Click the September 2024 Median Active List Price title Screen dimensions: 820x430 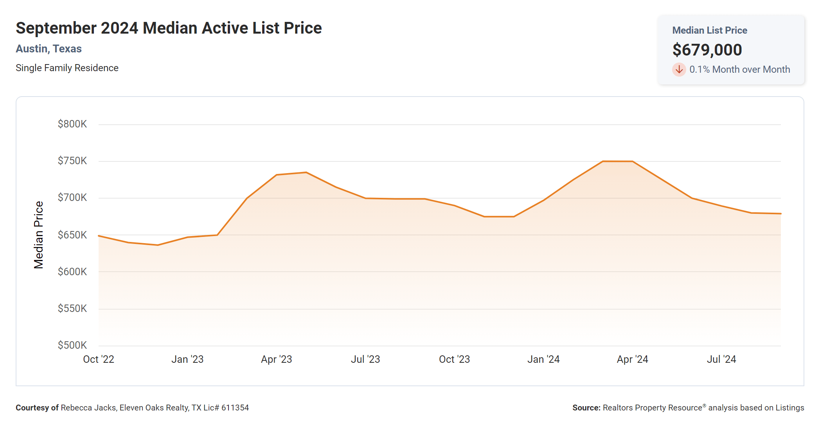coord(169,28)
